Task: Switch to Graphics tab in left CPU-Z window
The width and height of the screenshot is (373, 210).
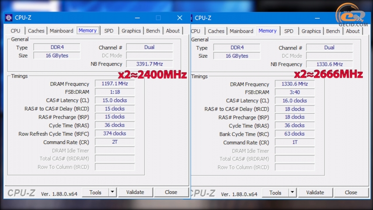Action: (x=131, y=31)
